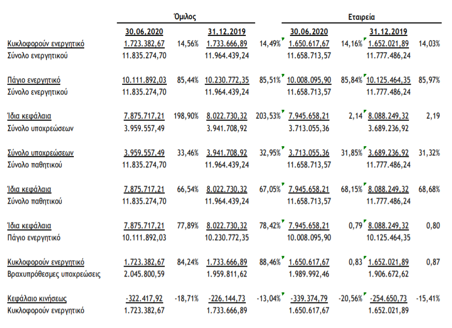Click the Όμιλος column group header
Viewport: 452px width, 328px height.
185,17
